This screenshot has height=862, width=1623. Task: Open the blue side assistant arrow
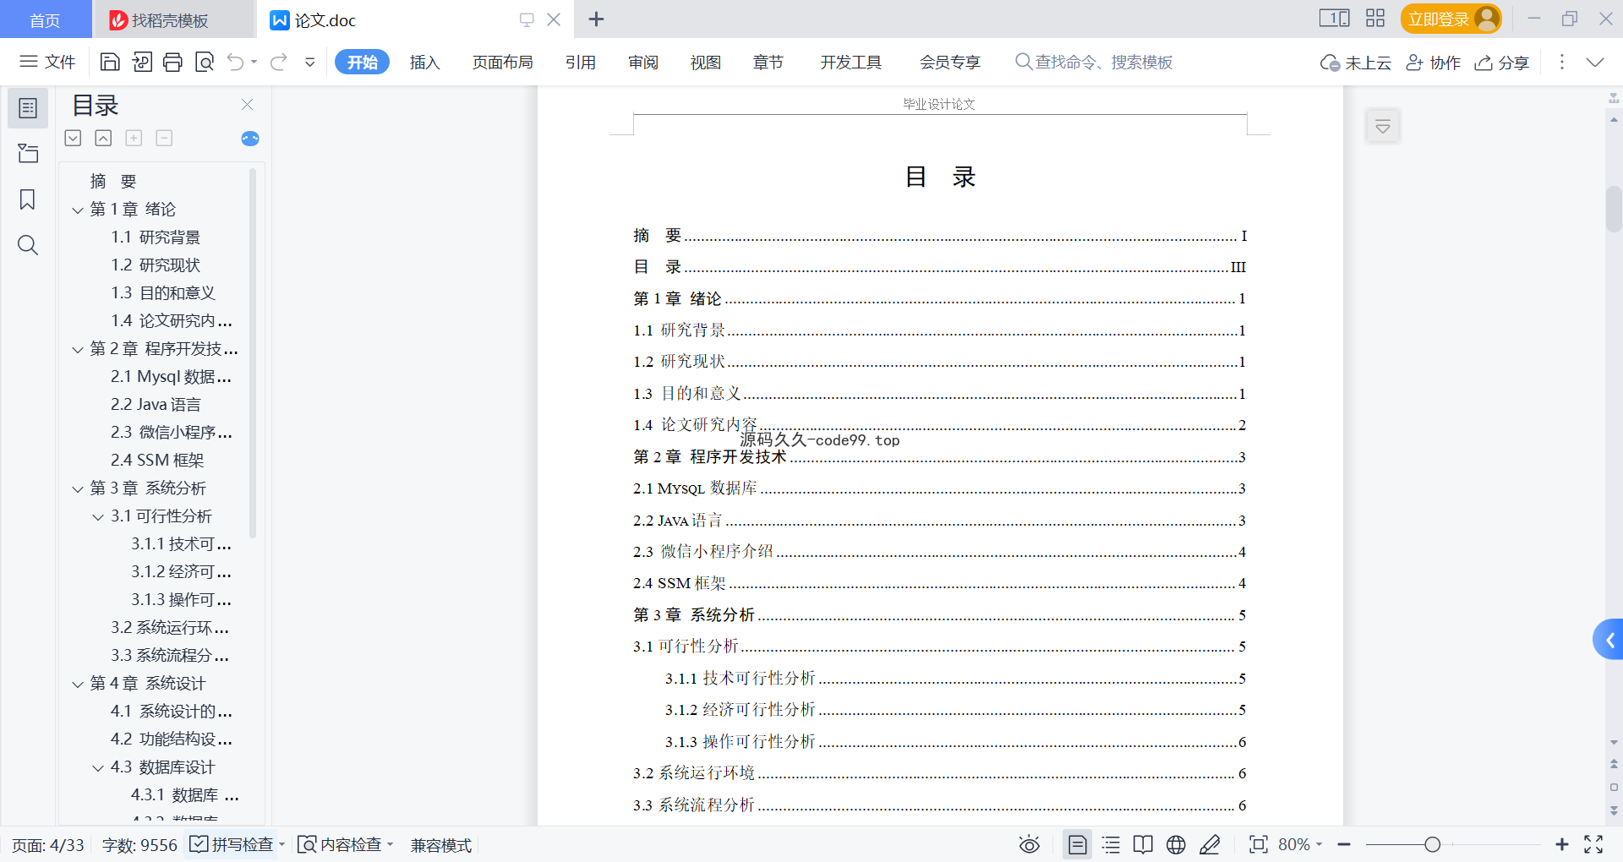(1609, 640)
